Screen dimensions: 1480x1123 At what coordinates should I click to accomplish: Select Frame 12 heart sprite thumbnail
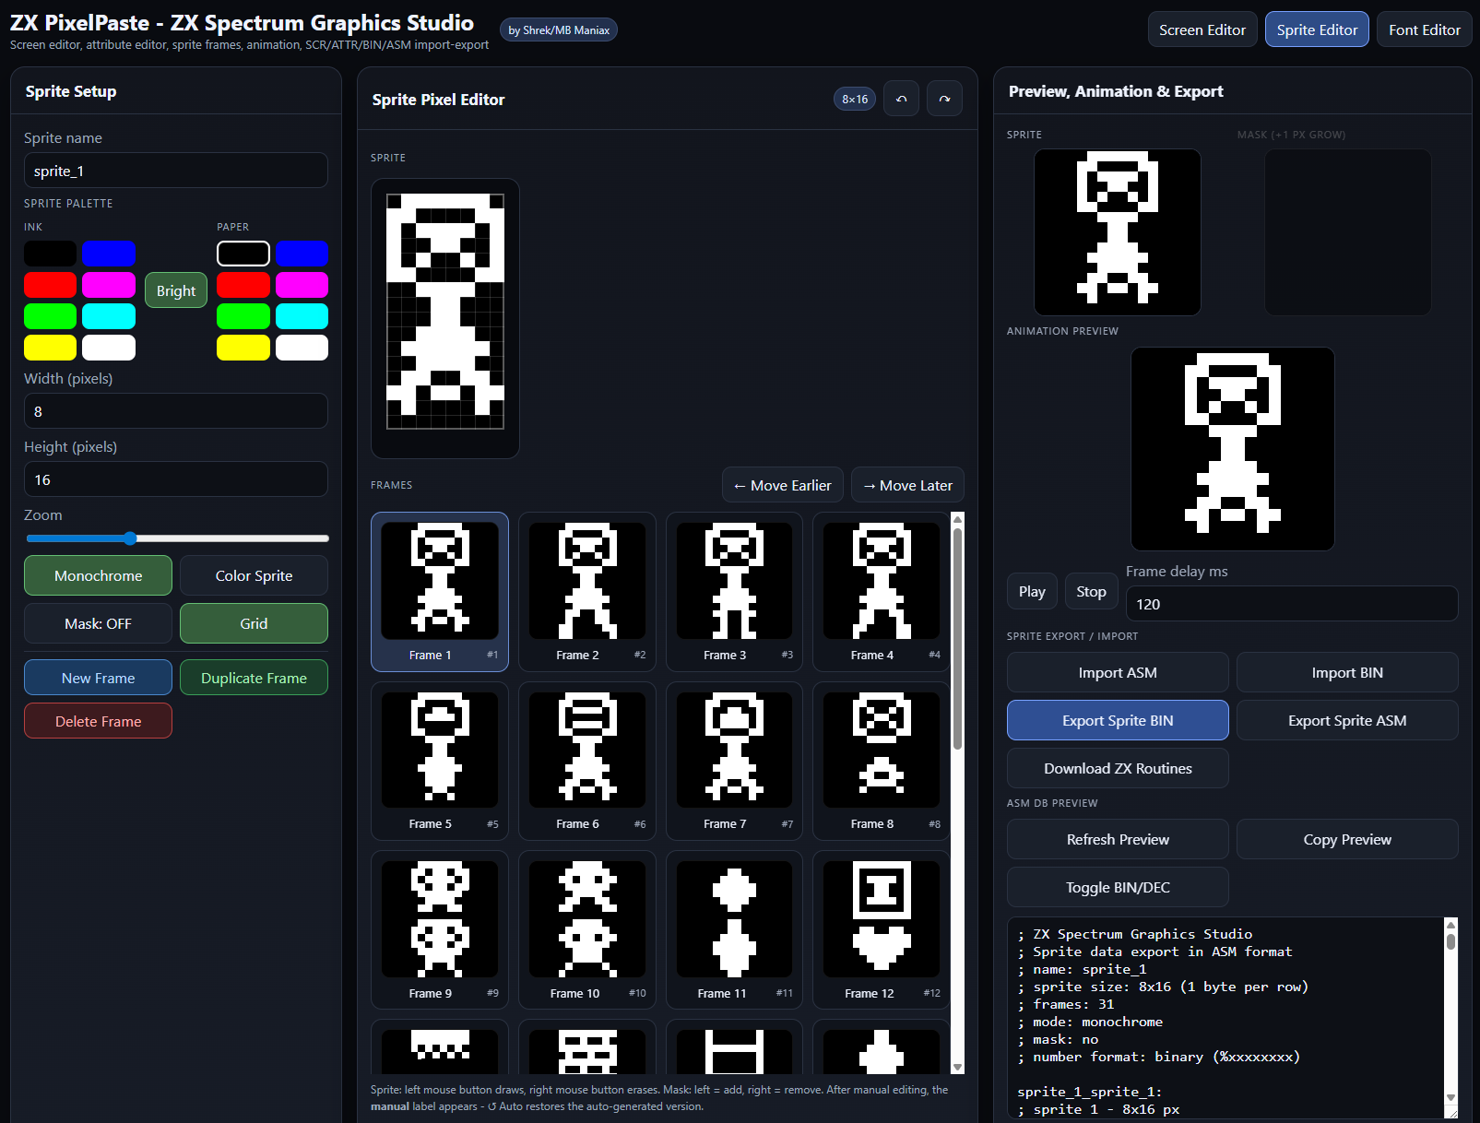881,928
